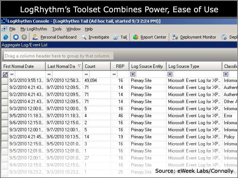Click equals operator in First Normal Date filter

tap(12, 74)
